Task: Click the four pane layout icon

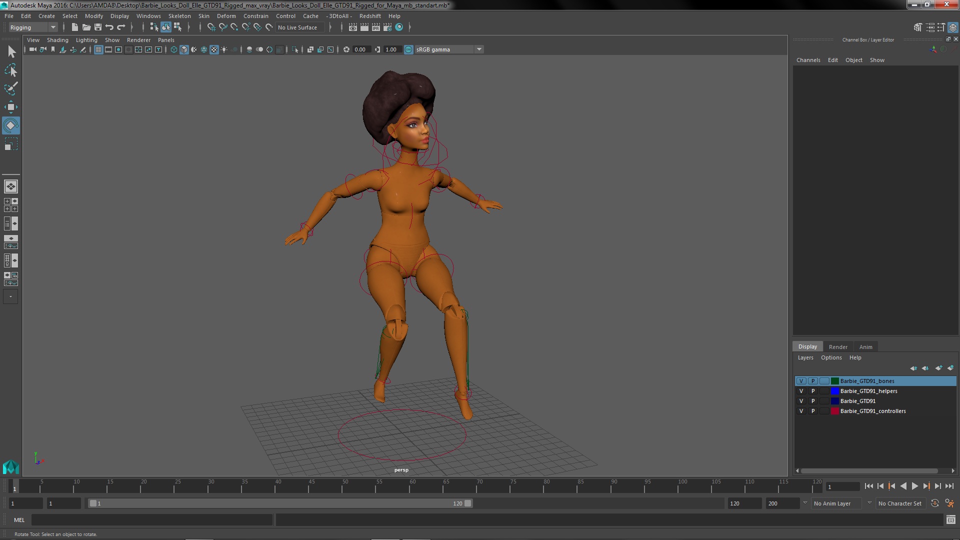Action: [11, 205]
